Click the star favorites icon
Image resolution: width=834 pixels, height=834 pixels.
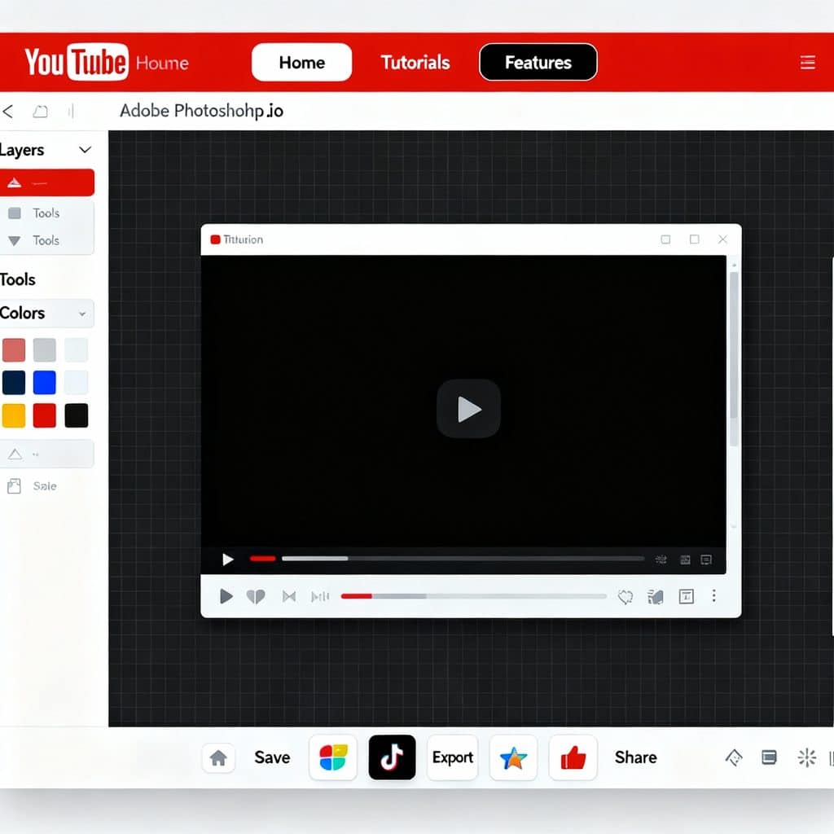pos(513,757)
